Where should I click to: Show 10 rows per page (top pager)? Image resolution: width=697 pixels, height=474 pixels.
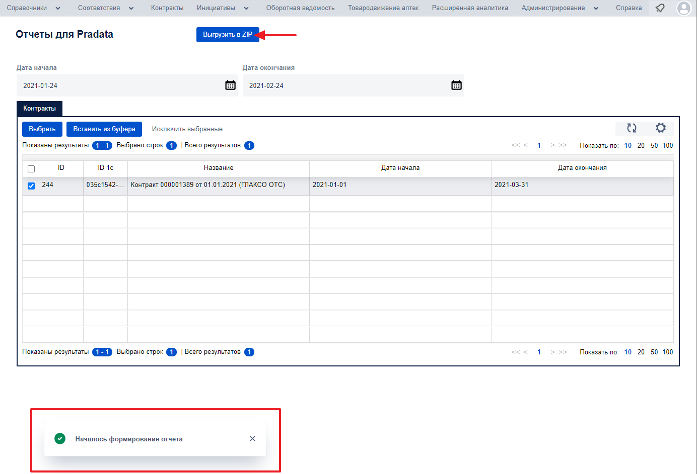[x=628, y=145]
